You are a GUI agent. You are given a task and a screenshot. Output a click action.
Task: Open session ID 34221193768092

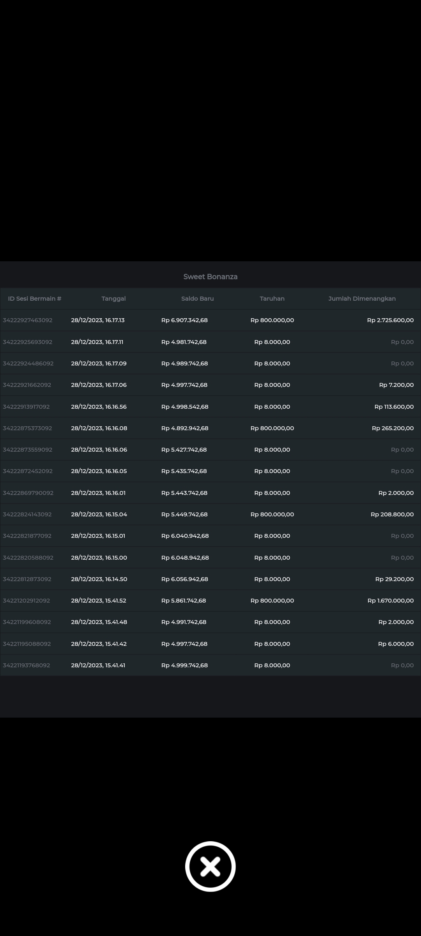27,665
